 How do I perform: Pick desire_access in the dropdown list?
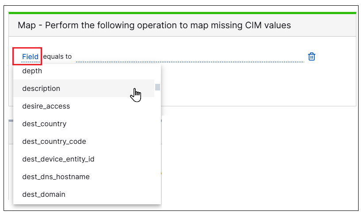click(x=84, y=106)
